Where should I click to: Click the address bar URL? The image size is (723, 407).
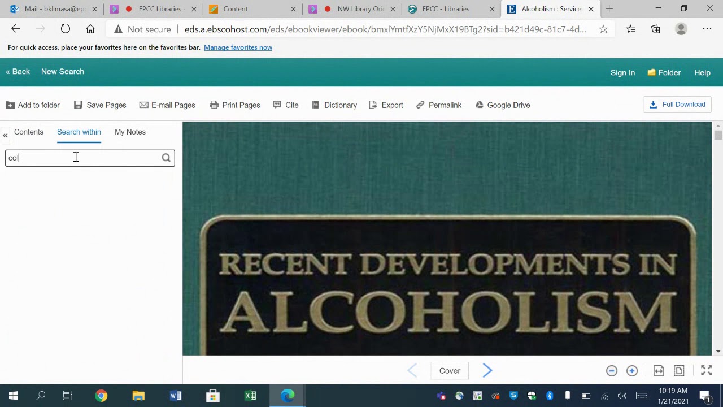[x=385, y=29]
